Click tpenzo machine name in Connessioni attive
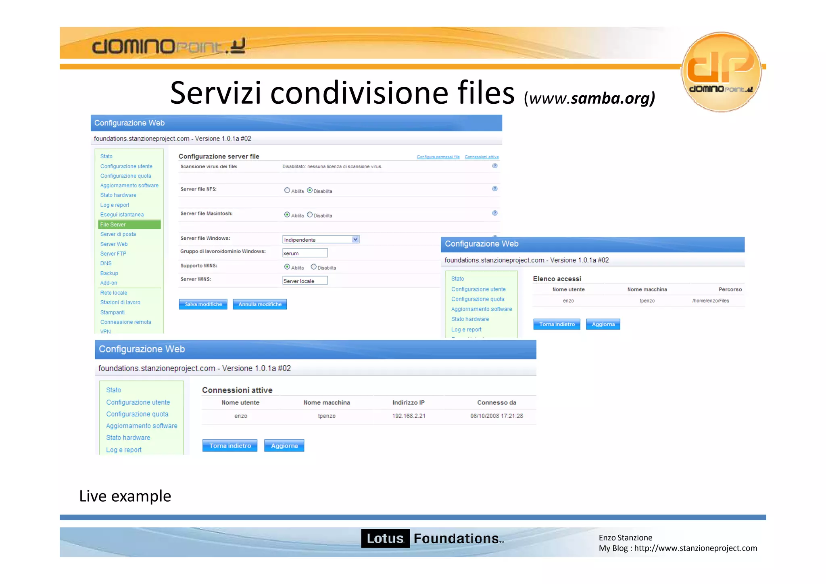826x584 pixels. [326, 416]
